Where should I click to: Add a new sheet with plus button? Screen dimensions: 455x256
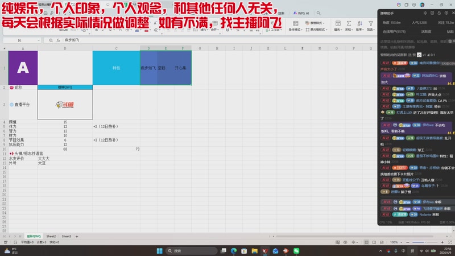click(77, 237)
